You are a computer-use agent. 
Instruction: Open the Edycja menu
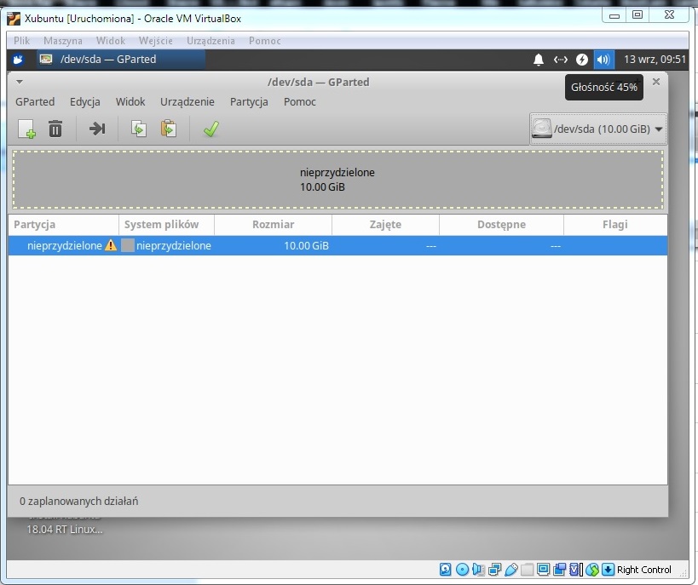pos(85,102)
